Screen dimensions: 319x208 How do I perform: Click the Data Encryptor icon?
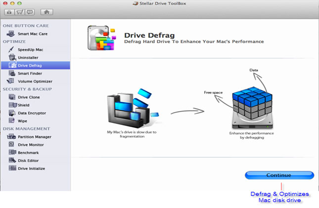pos(12,113)
